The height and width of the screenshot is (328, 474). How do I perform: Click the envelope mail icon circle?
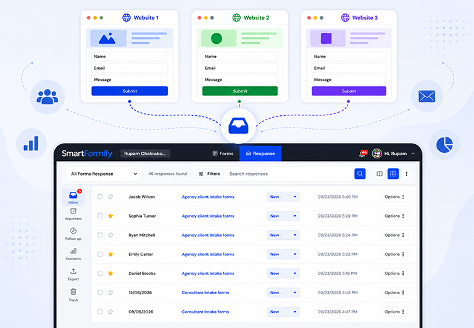click(x=427, y=96)
